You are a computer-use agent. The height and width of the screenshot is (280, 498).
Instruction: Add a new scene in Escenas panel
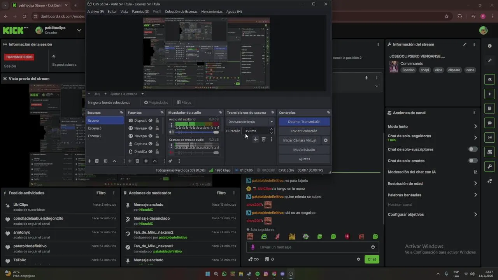pos(89,161)
